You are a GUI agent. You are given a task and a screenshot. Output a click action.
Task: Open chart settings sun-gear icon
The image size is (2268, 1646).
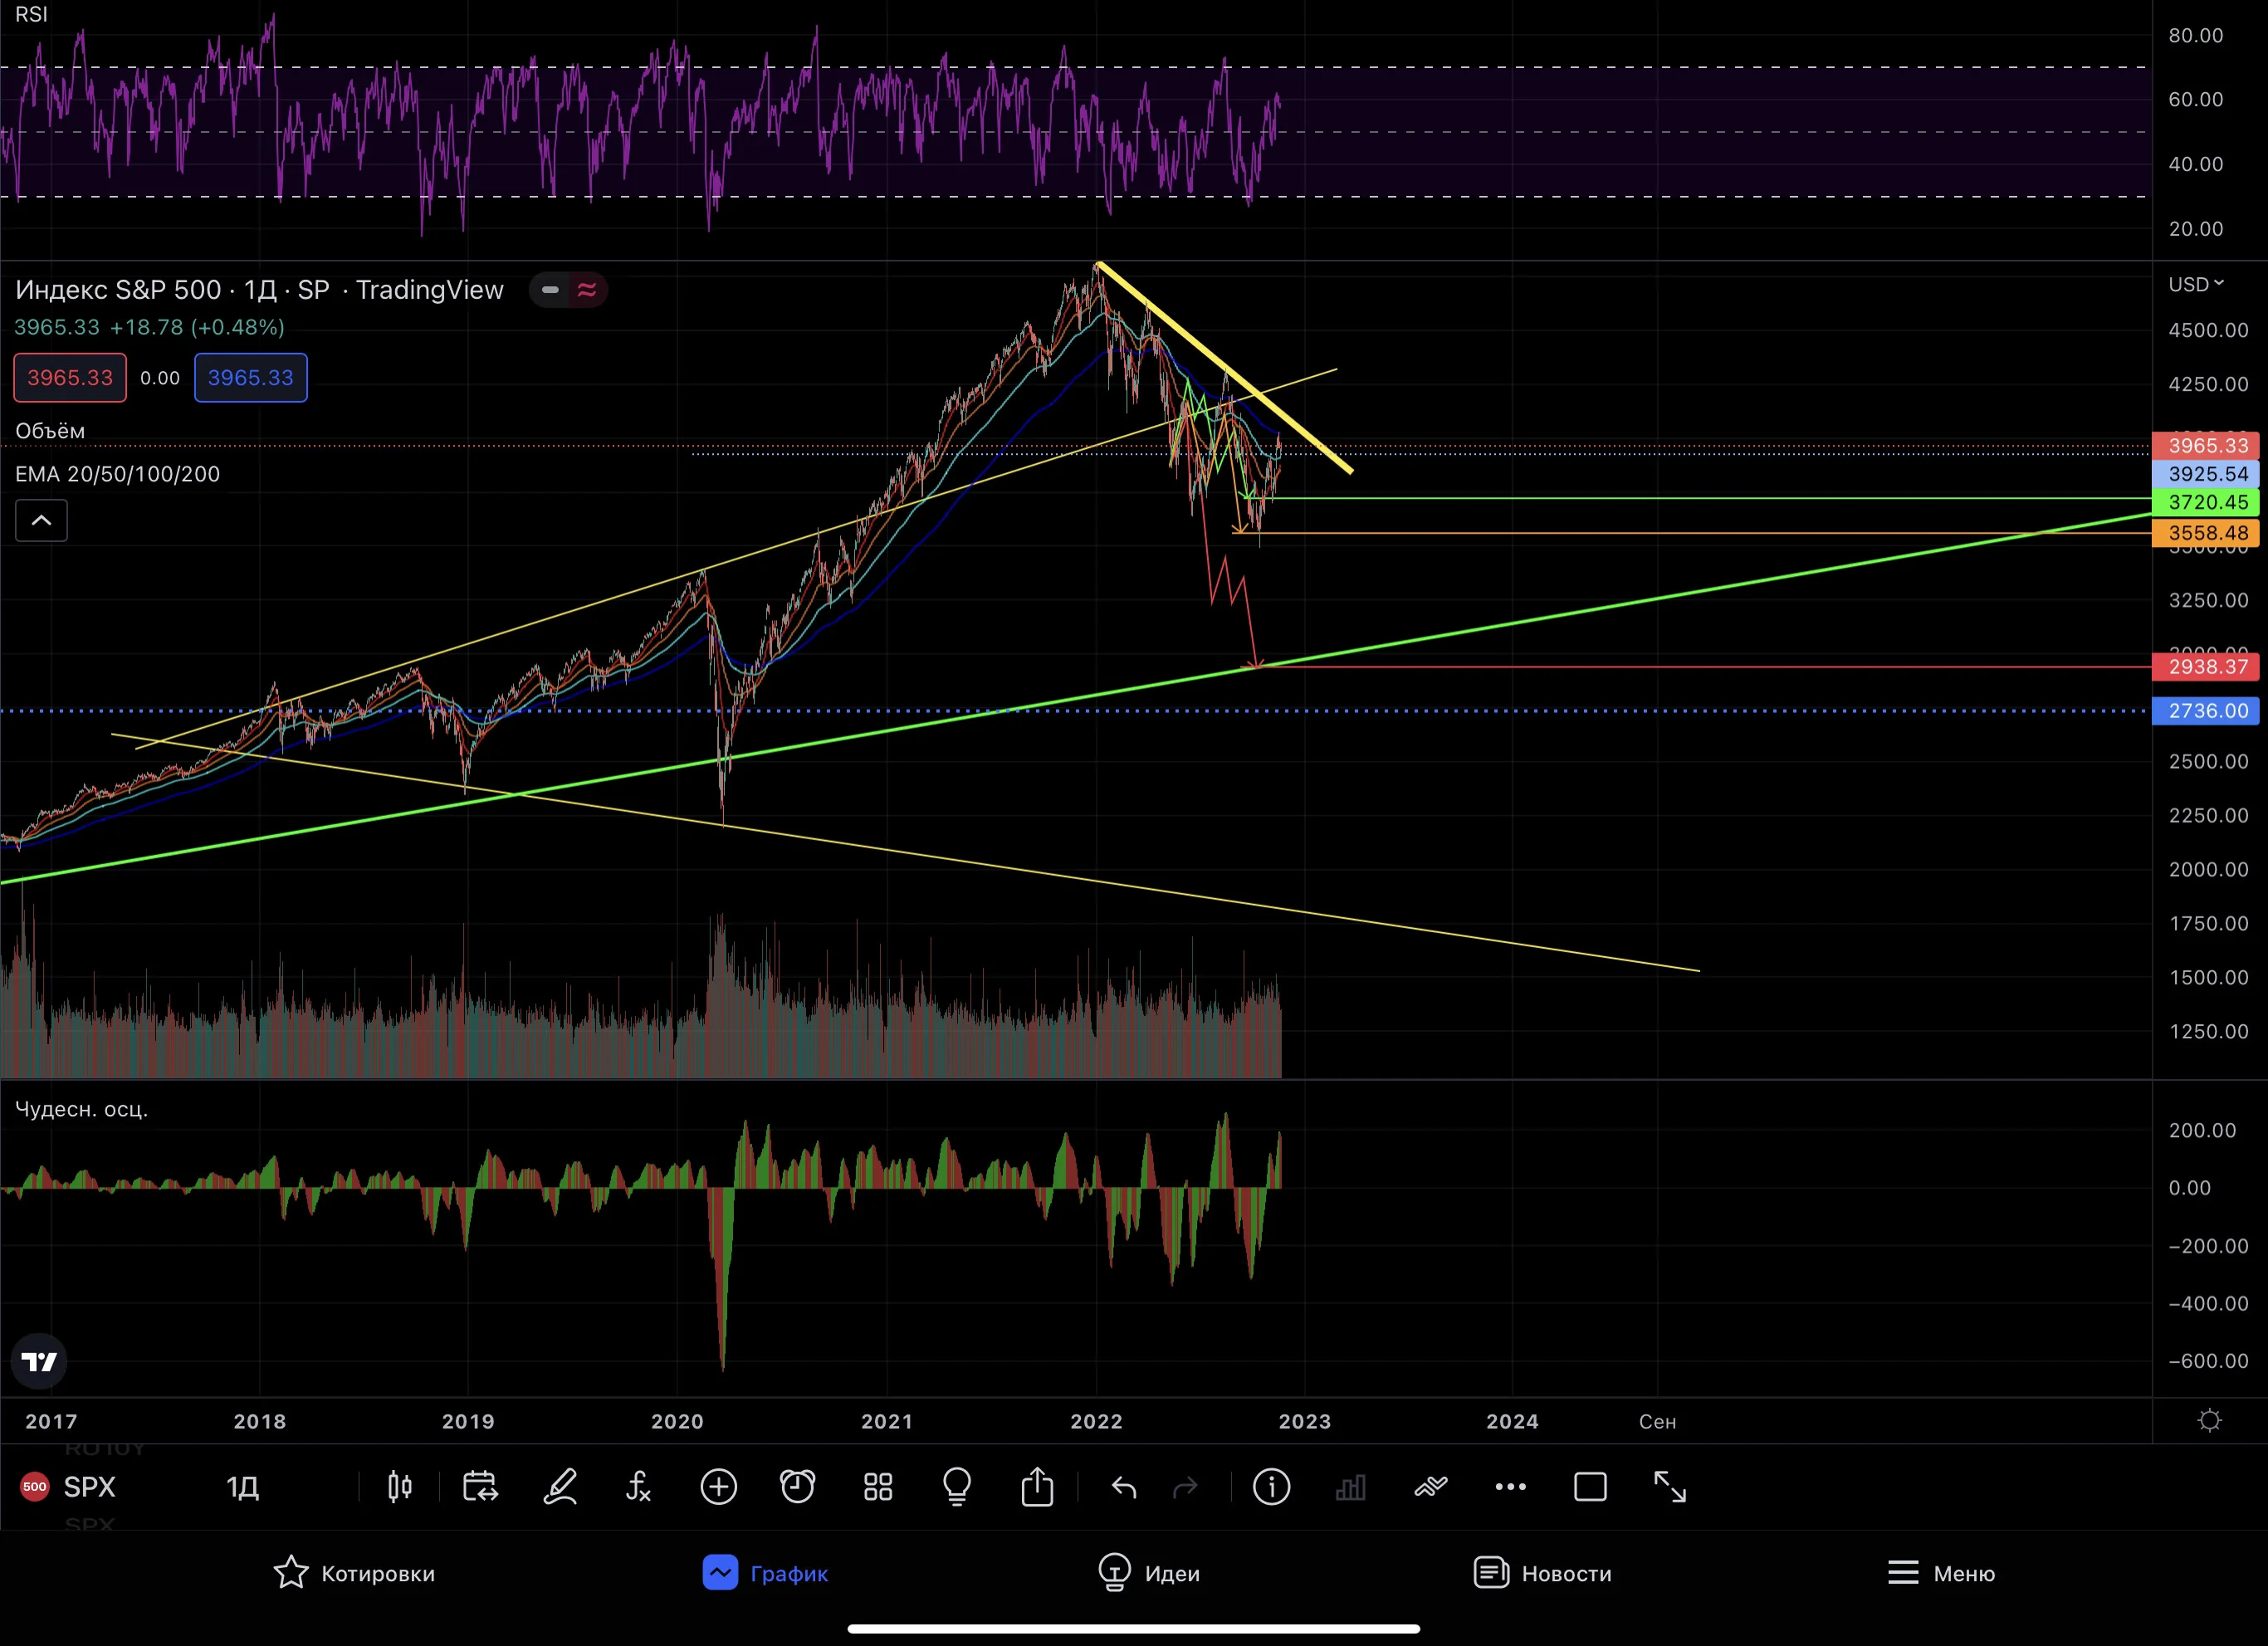[2210, 1421]
